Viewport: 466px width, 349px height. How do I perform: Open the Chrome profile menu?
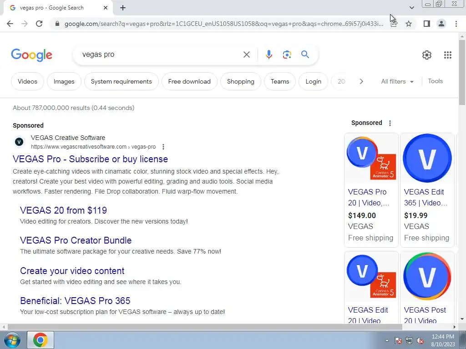pos(441,24)
